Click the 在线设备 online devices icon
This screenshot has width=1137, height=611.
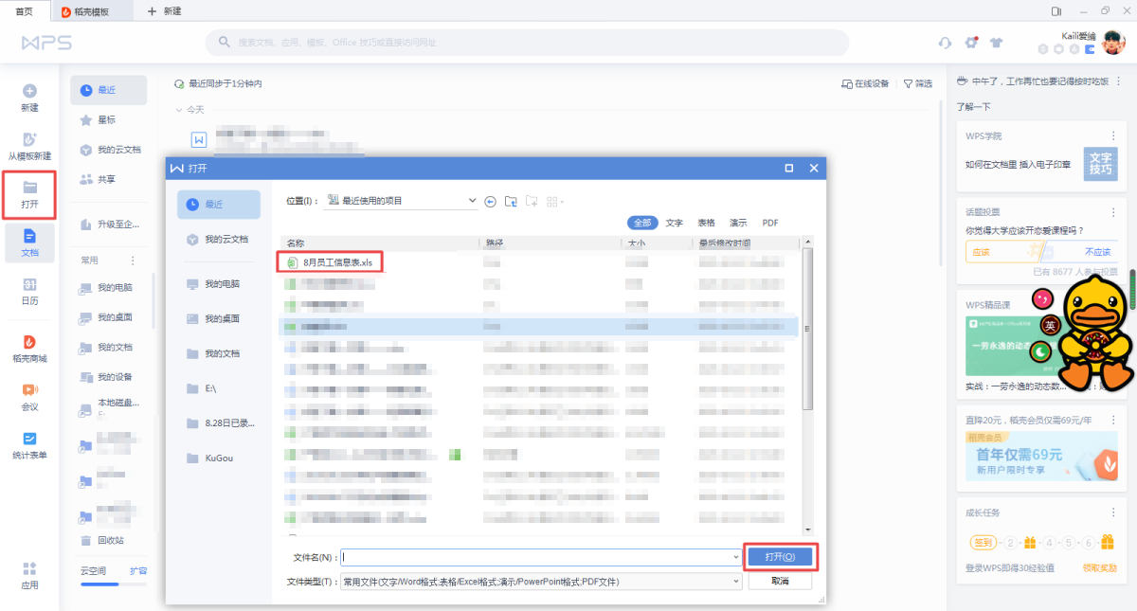pyautogui.click(x=866, y=83)
